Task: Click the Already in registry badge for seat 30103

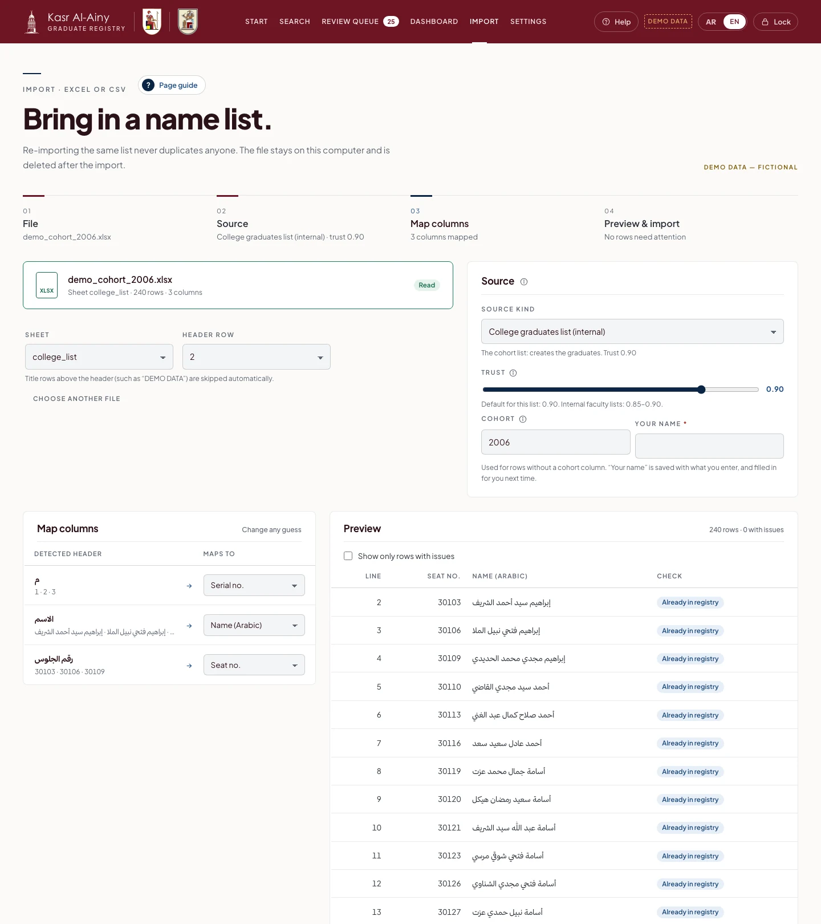Action: click(690, 603)
